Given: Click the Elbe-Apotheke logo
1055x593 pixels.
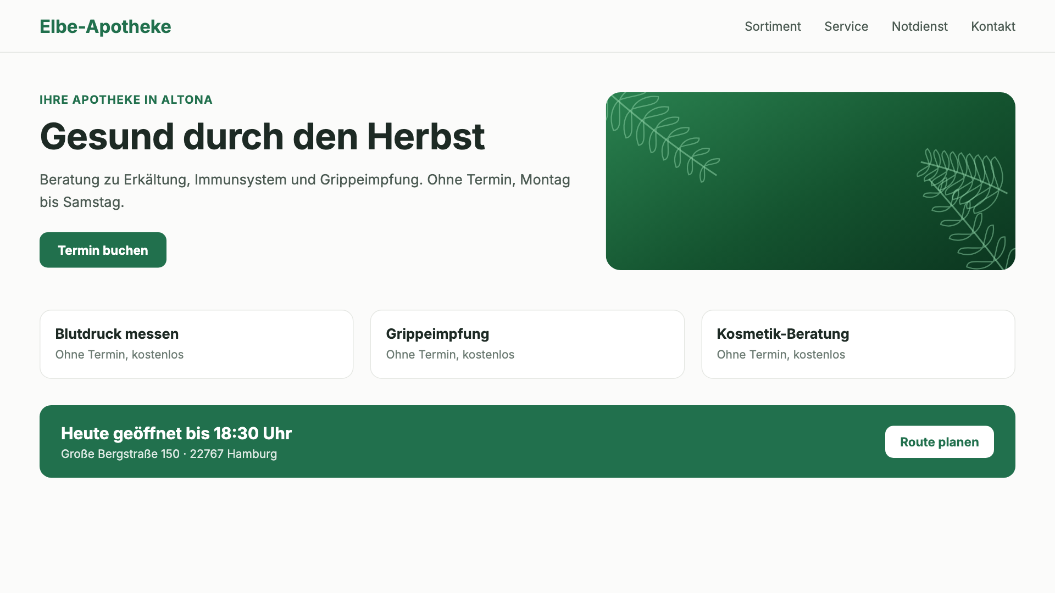Looking at the screenshot, I should (105, 26).
